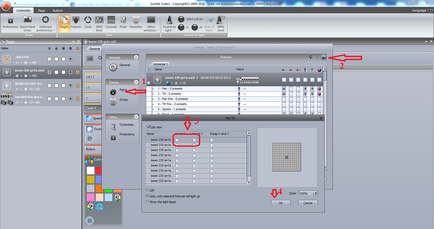Viewport: 434px width, 229px height.
Task: Click the color wheel icon beside the light blue swatch
Action: coord(117,197)
